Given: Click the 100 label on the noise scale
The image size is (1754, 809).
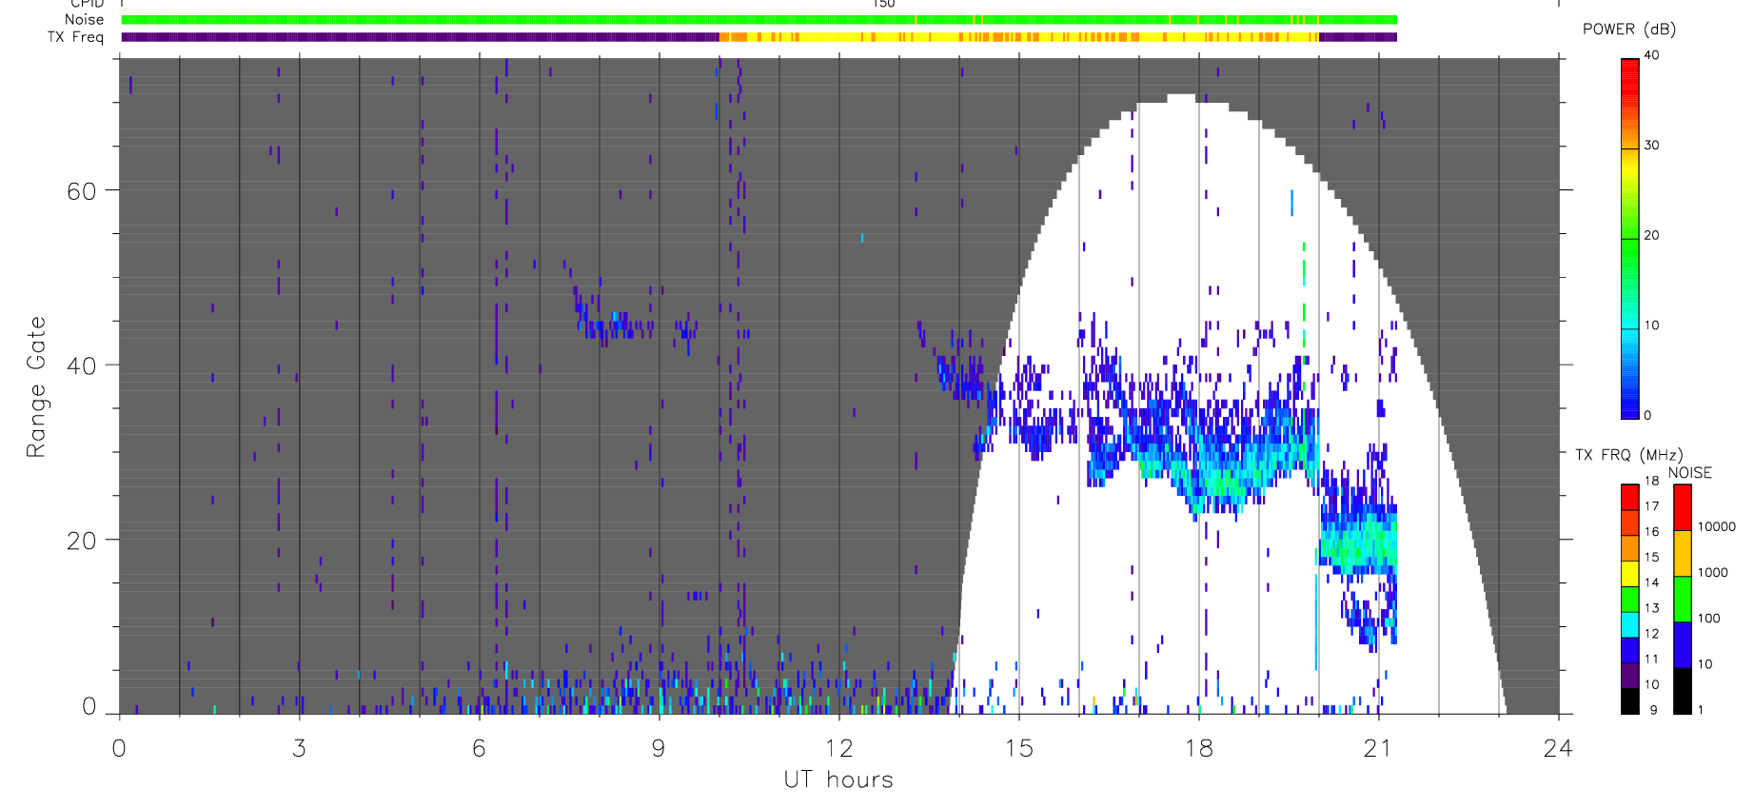Looking at the screenshot, I should pyautogui.click(x=1709, y=618).
